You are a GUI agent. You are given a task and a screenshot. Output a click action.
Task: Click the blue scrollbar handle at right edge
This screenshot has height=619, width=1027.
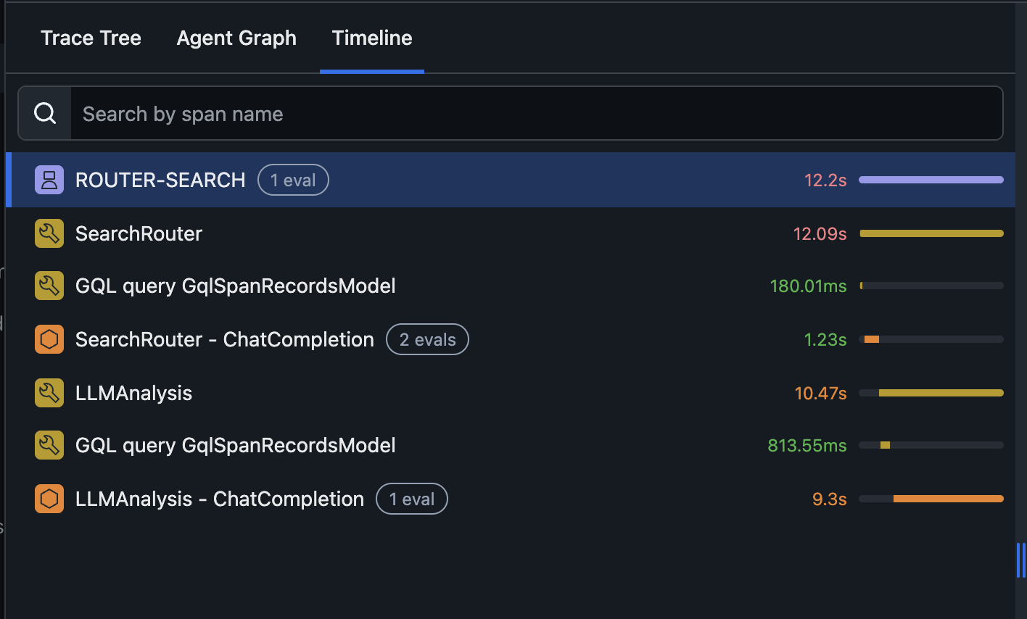(1020, 560)
